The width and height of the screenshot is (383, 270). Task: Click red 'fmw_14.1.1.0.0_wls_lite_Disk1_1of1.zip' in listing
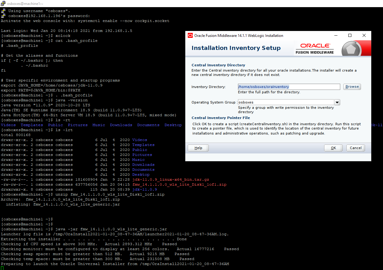coord(179,184)
